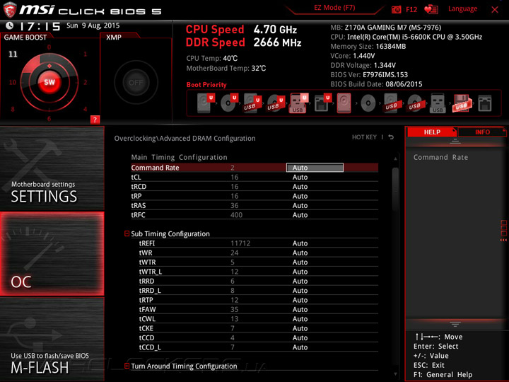Select non-UEFI CD/DVD boot icon

368,103
